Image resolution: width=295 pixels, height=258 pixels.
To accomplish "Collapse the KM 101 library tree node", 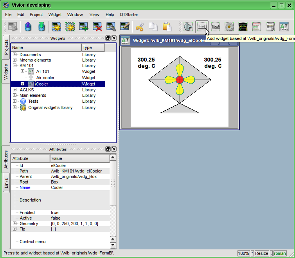I will coord(15,66).
